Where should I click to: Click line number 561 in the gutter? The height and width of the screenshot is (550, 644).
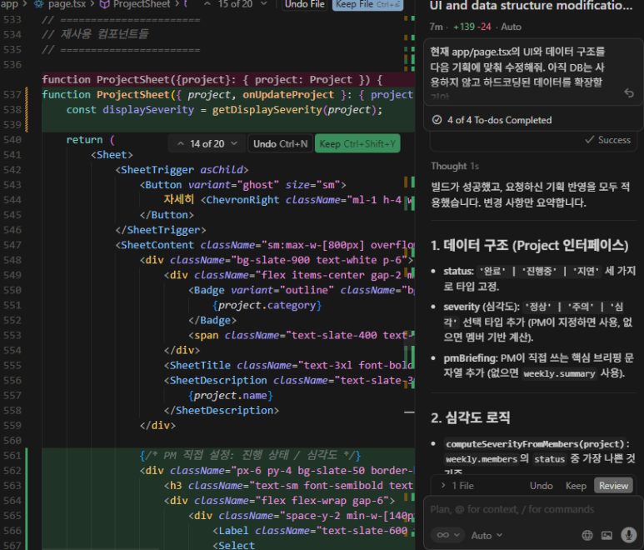pos(12,456)
